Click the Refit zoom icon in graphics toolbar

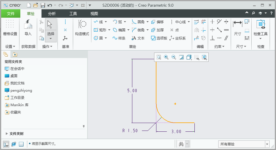(158, 57)
